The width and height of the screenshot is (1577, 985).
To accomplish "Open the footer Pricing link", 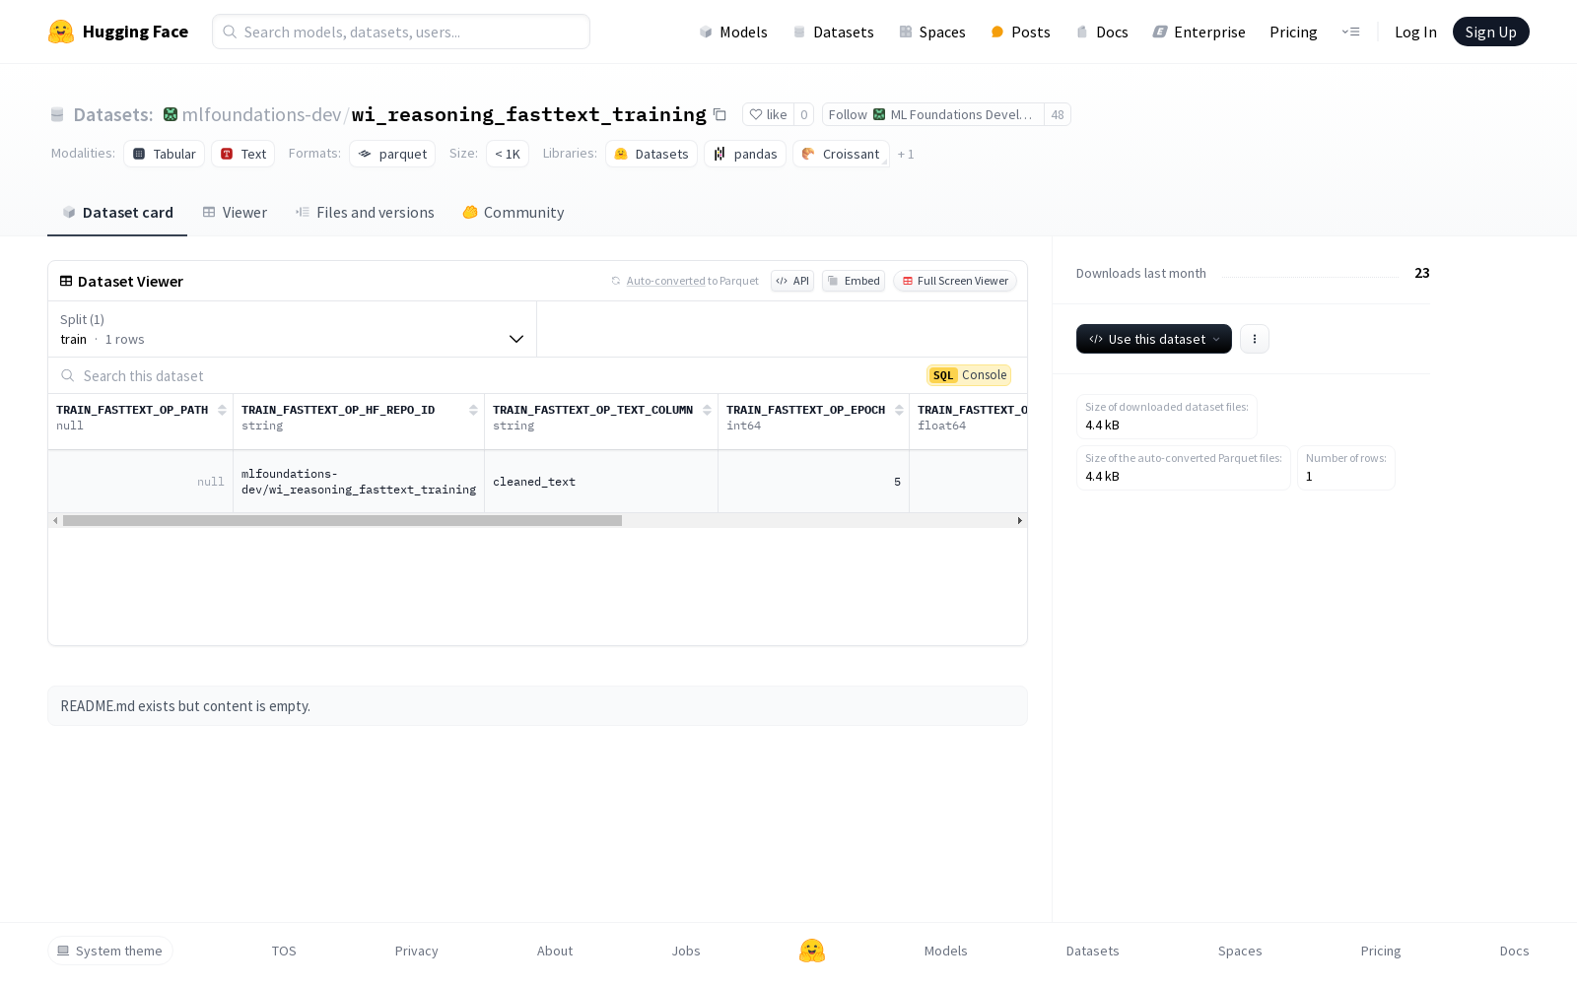I will (x=1381, y=951).
